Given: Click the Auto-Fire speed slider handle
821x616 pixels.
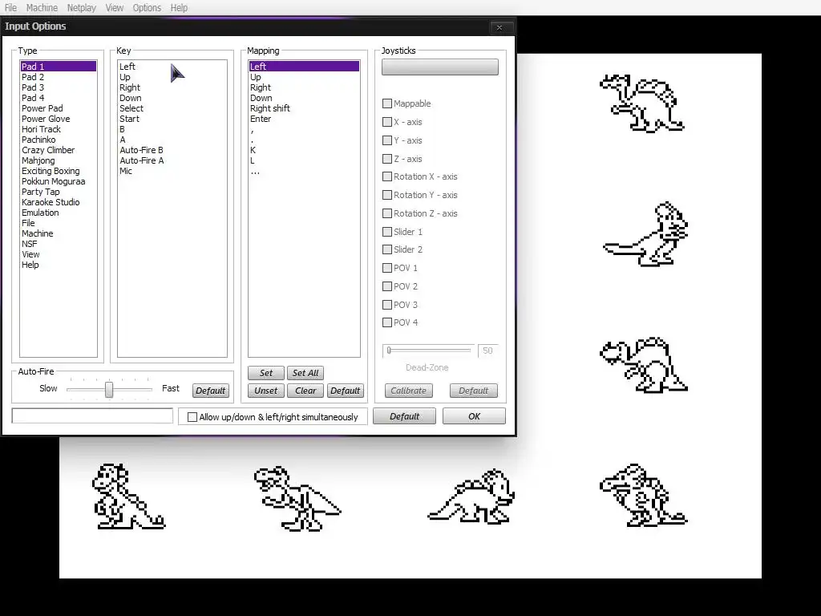Looking at the screenshot, I should (109, 389).
